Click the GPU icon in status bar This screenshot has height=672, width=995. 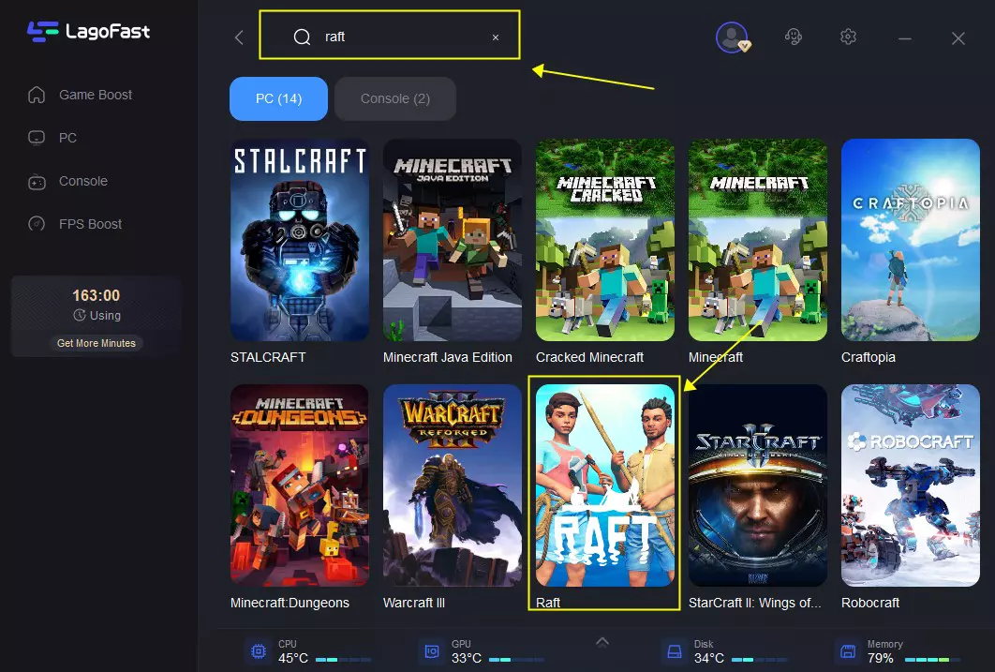point(432,651)
